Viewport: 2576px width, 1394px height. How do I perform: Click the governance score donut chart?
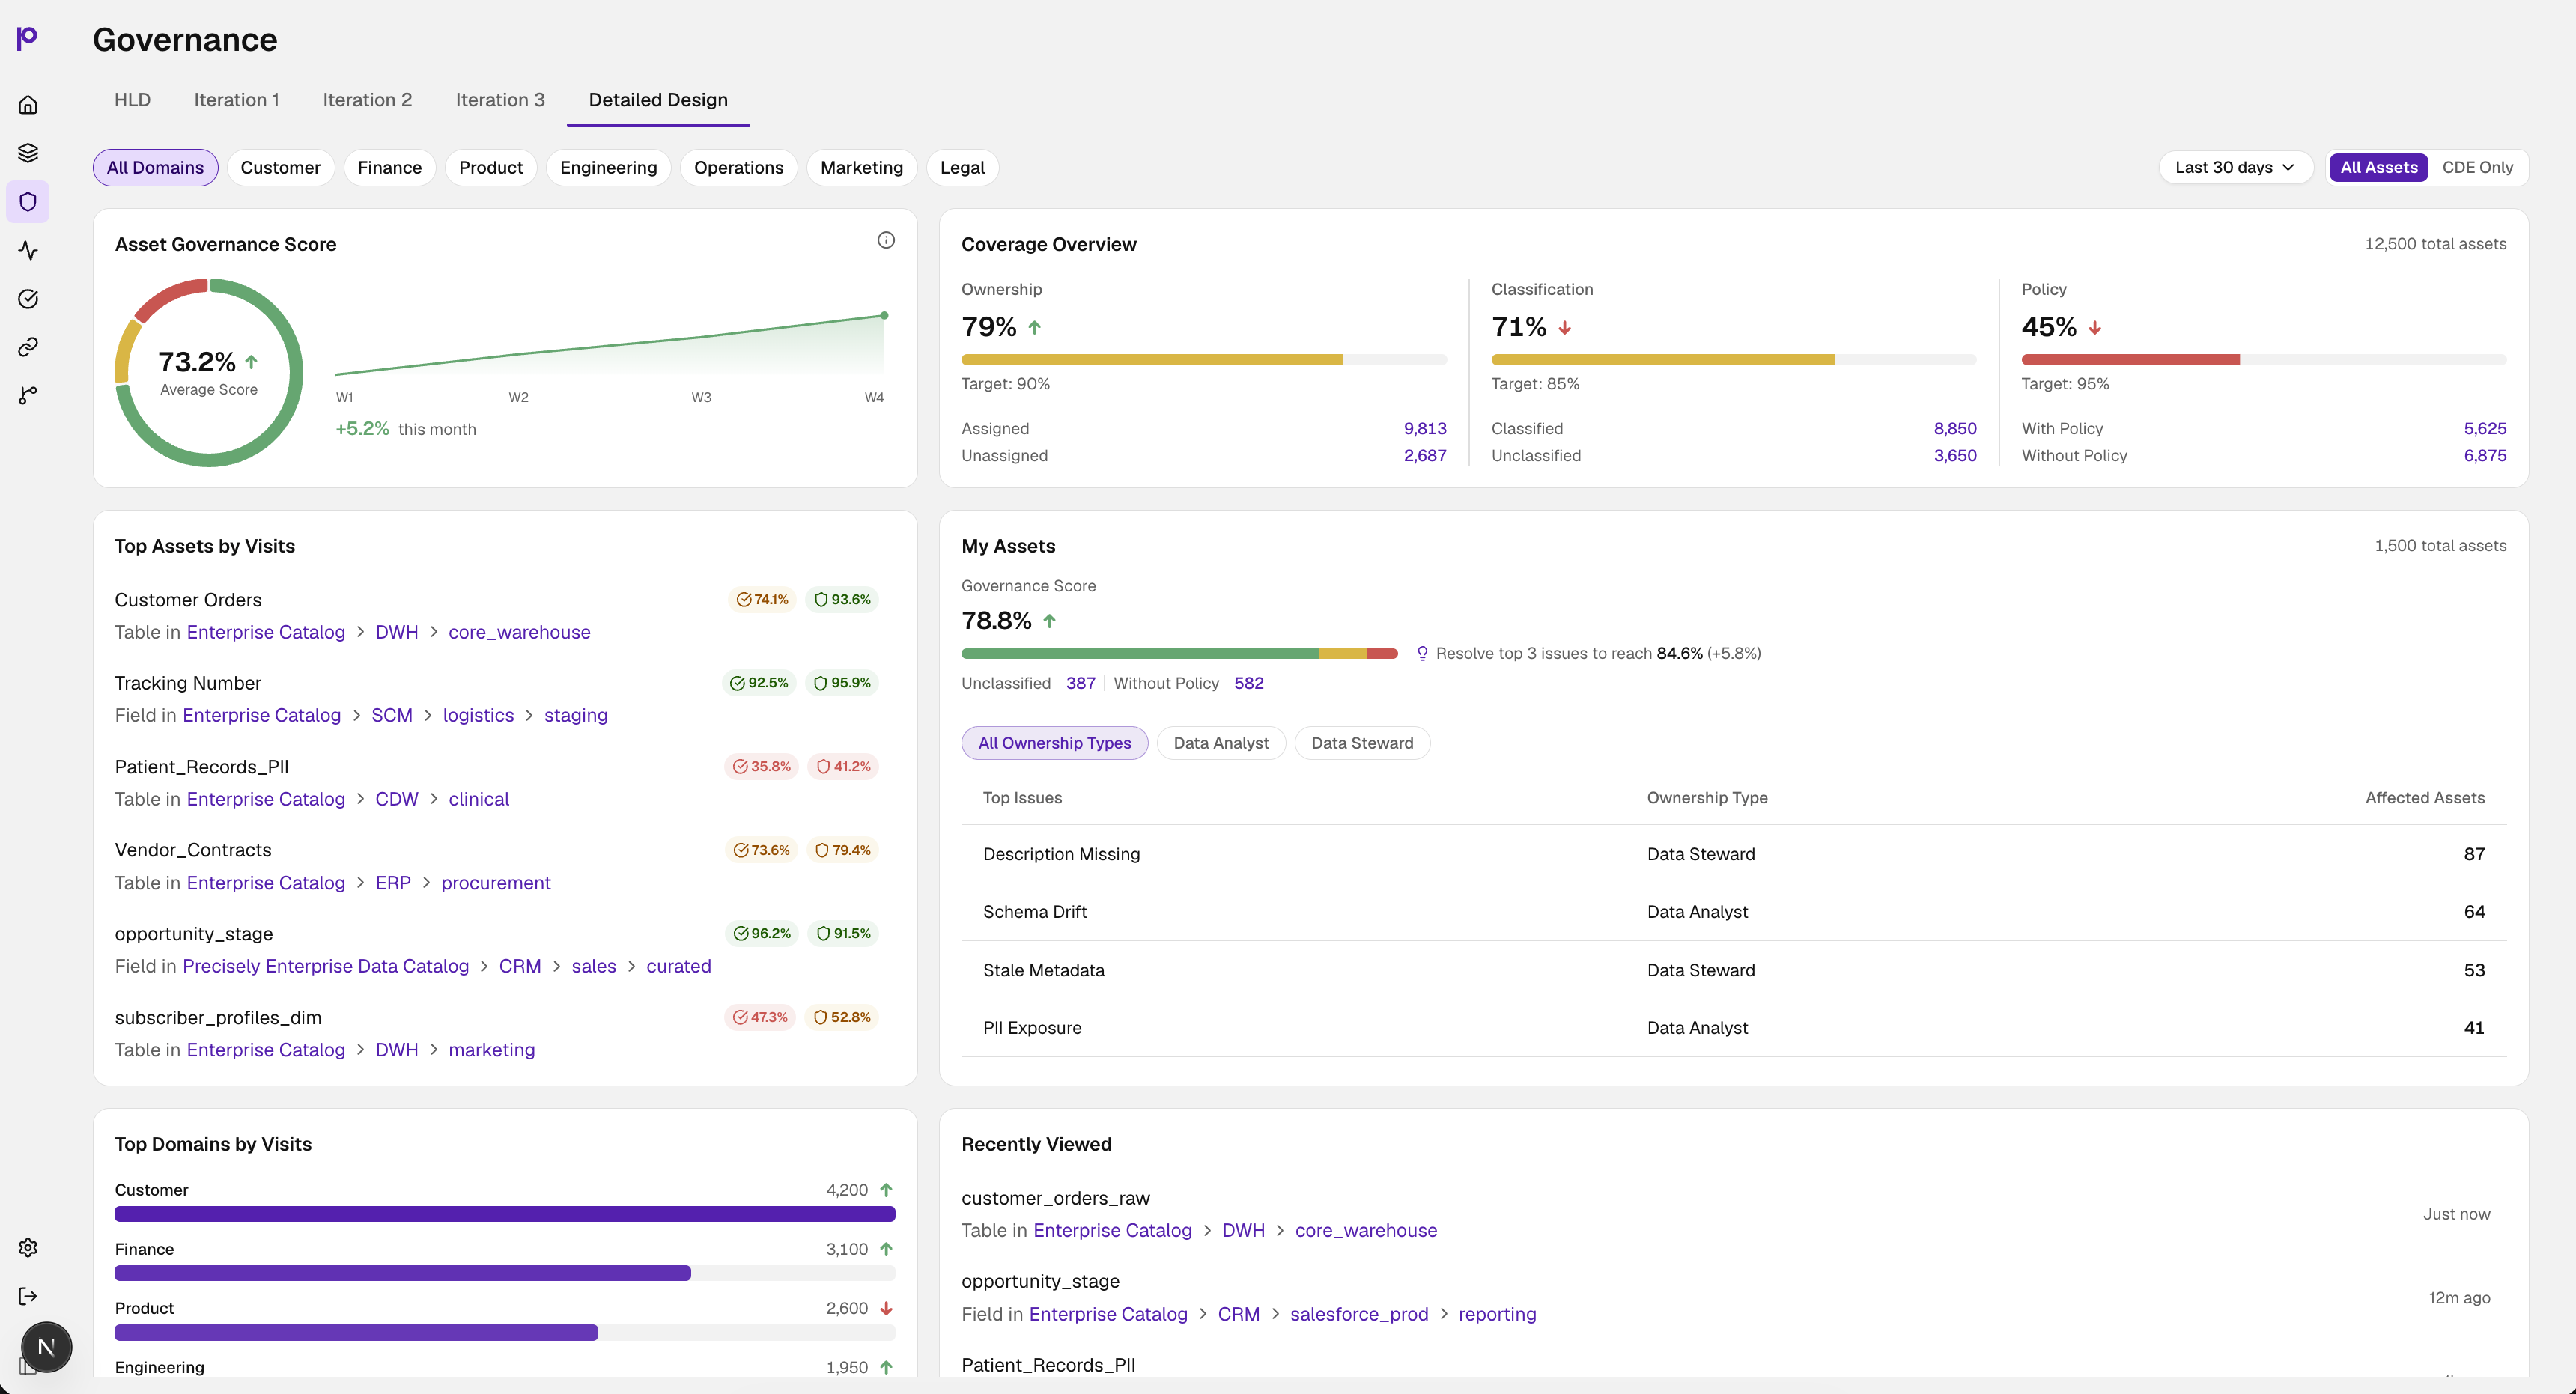tap(209, 373)
